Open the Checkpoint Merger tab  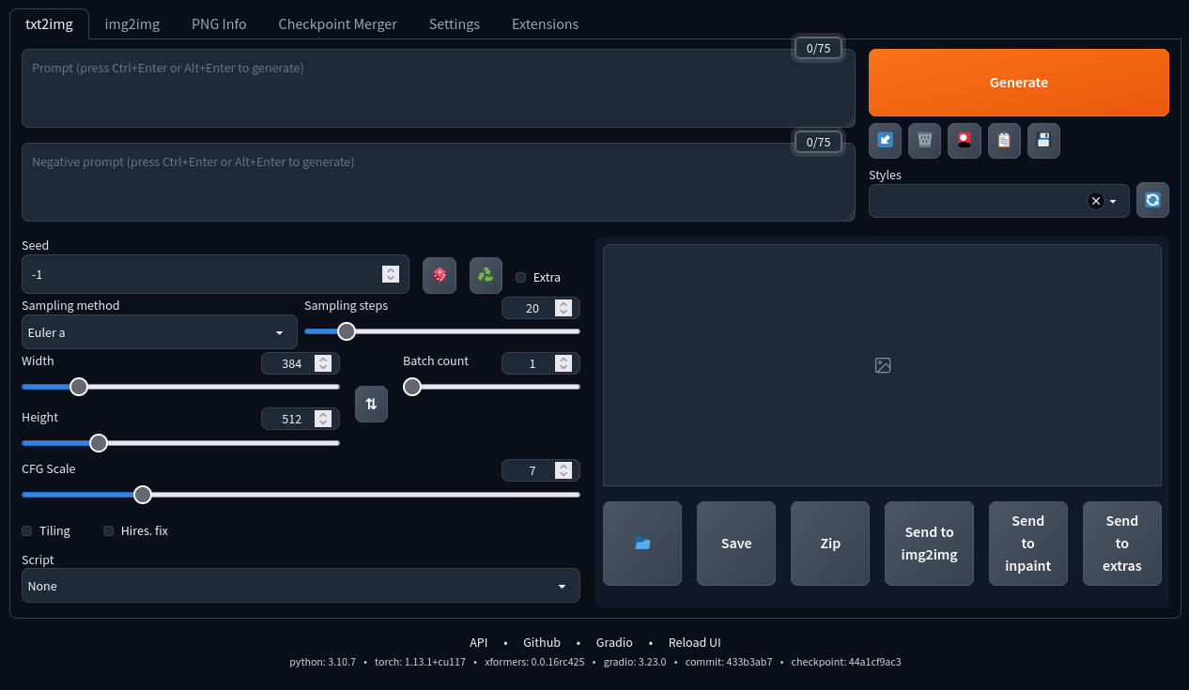tap(337, 24)
